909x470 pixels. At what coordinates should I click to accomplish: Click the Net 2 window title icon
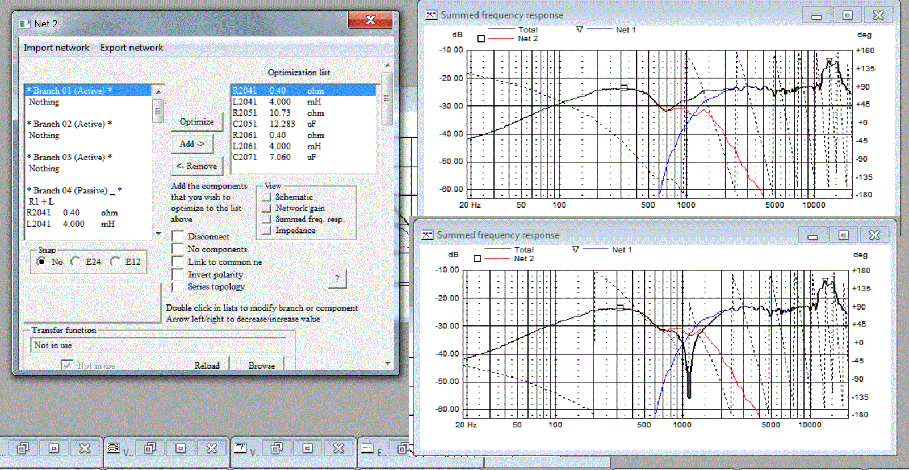coord(24,24)
